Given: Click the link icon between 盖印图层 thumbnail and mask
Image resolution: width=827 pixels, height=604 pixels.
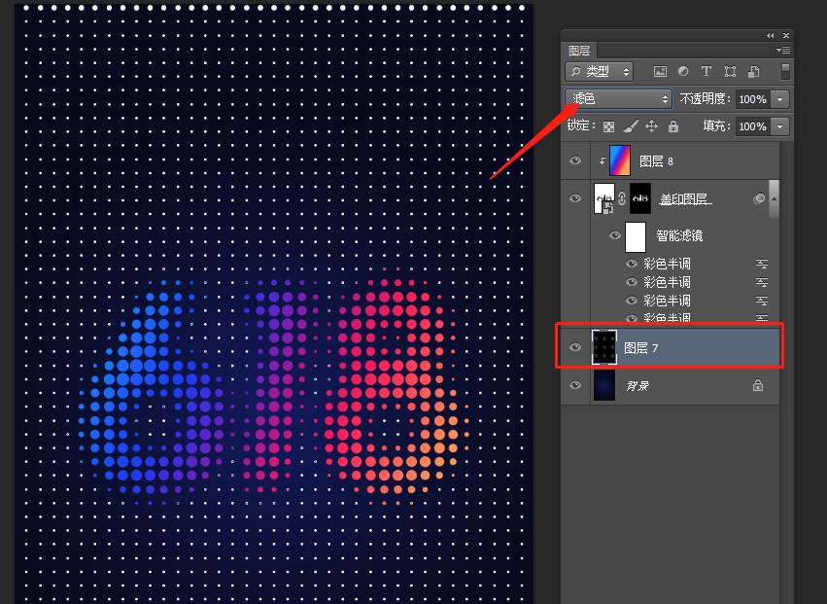Looking at the screenshot, I should click(622, 198).
